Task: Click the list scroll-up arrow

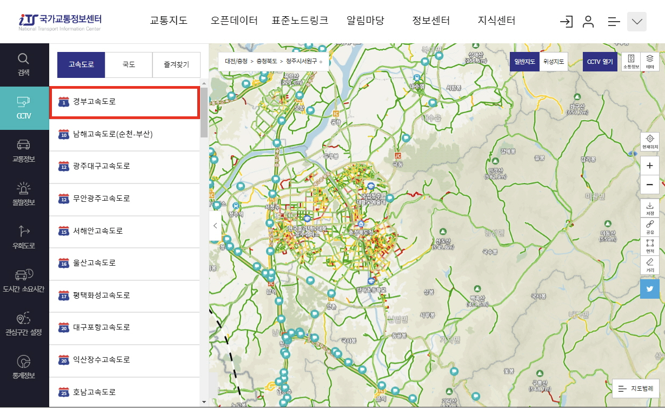Action: point(204,83)
